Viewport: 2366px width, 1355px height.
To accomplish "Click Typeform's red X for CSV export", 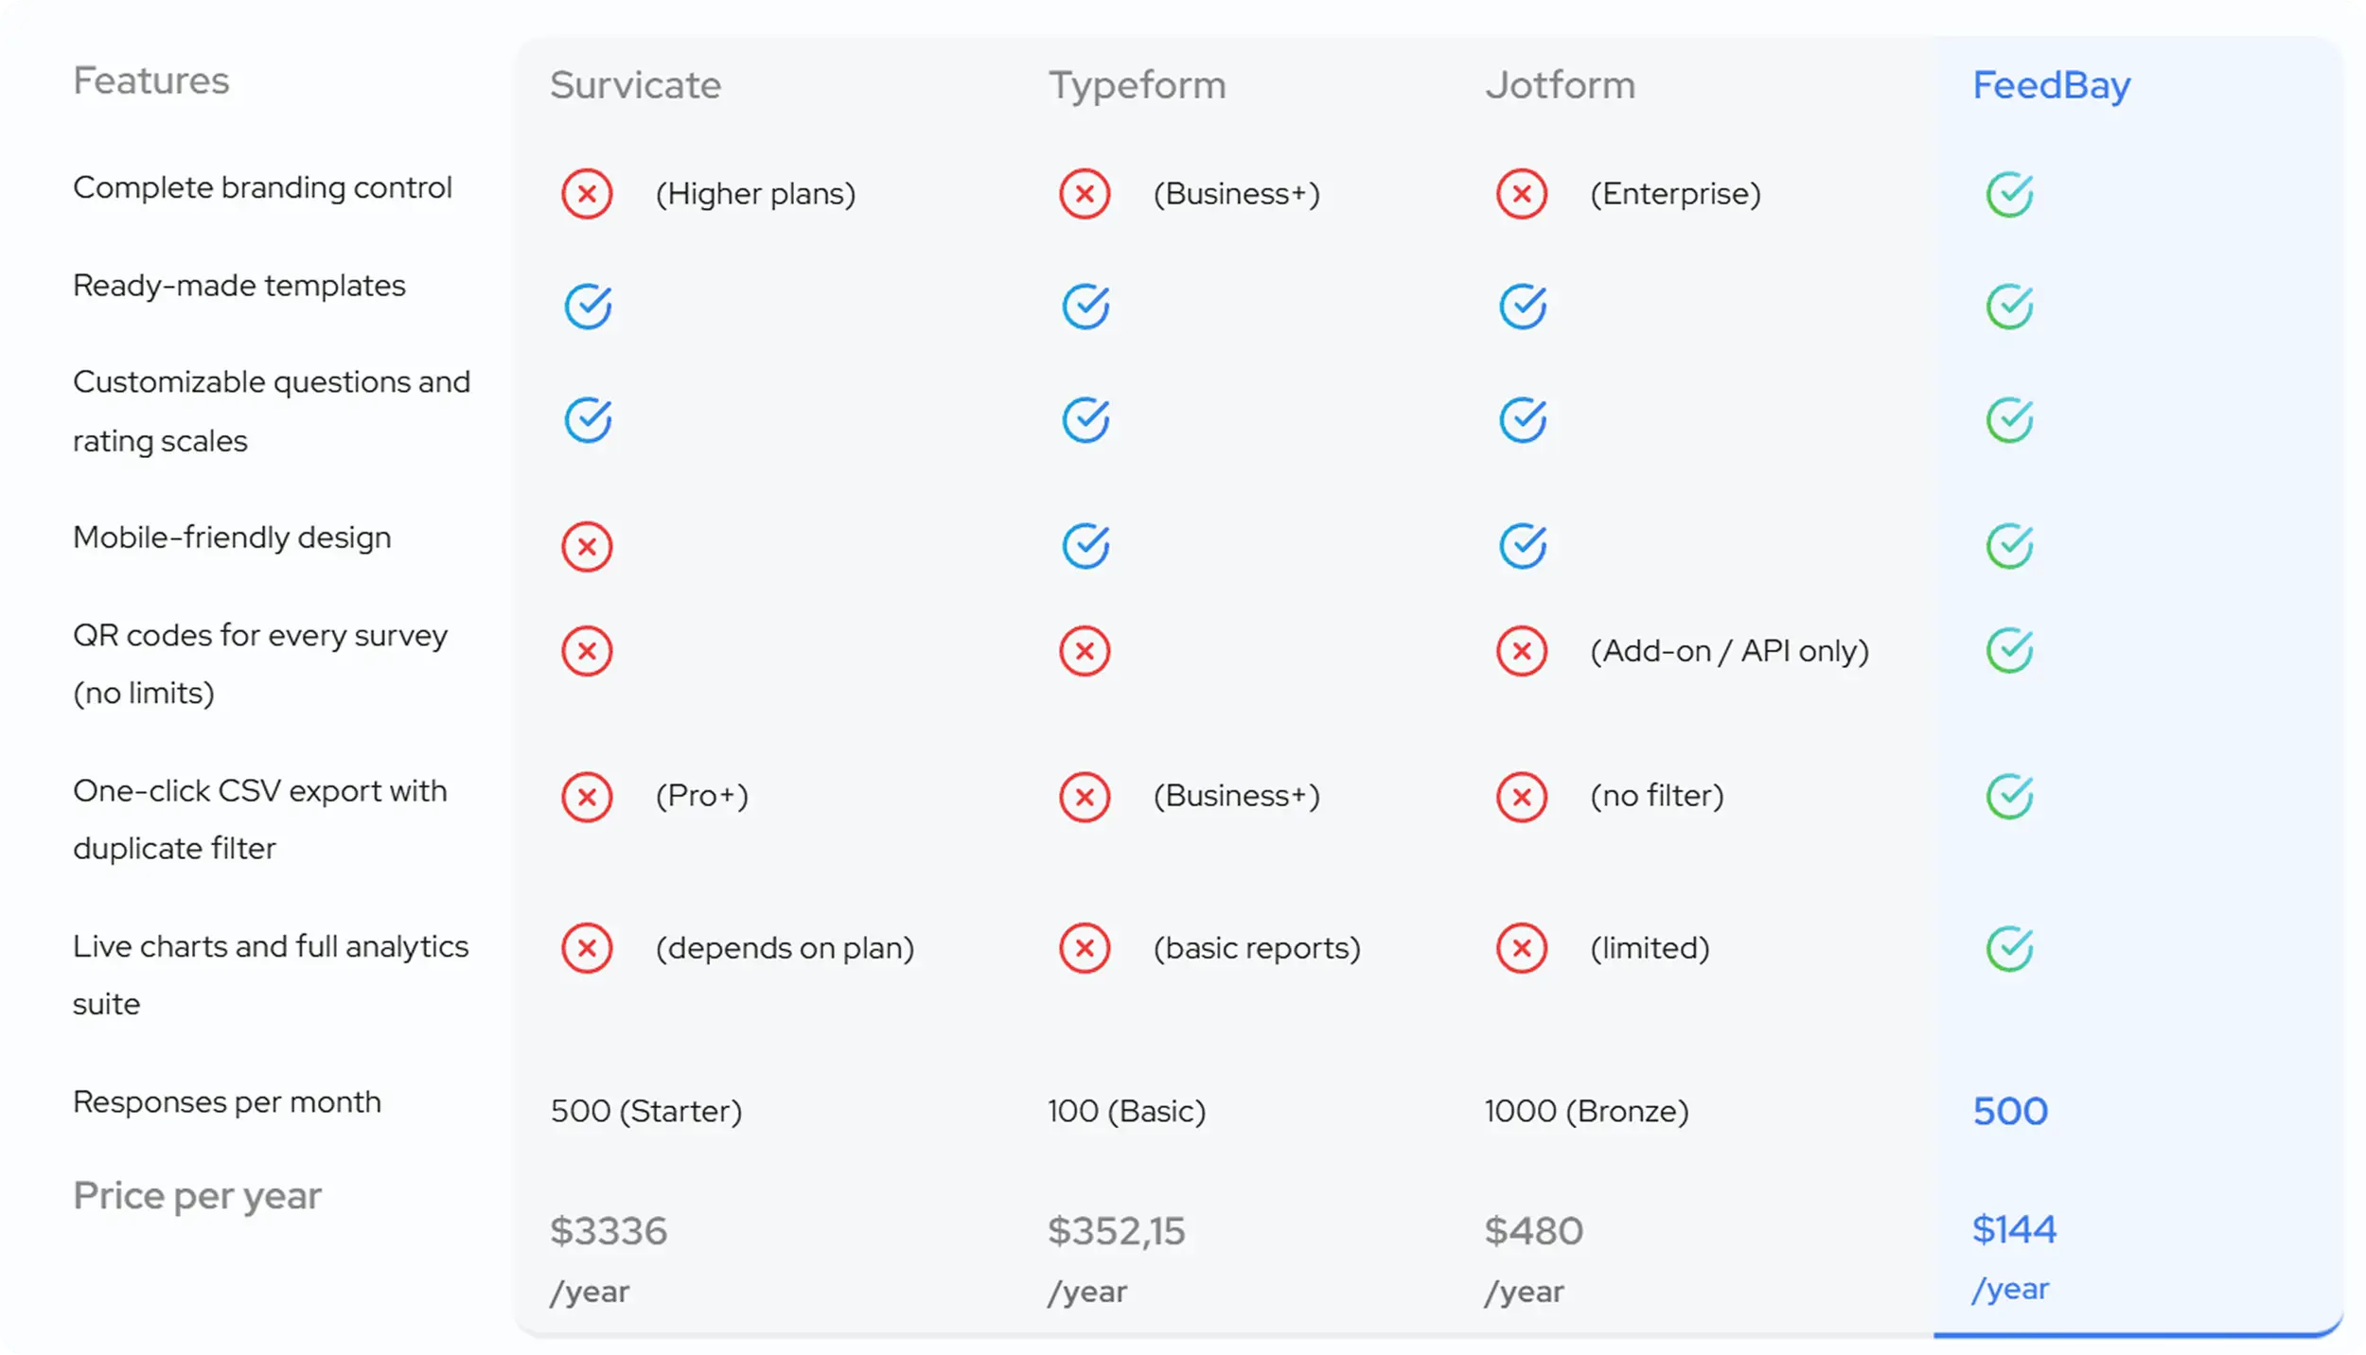I will click(x=1085, y=797).
